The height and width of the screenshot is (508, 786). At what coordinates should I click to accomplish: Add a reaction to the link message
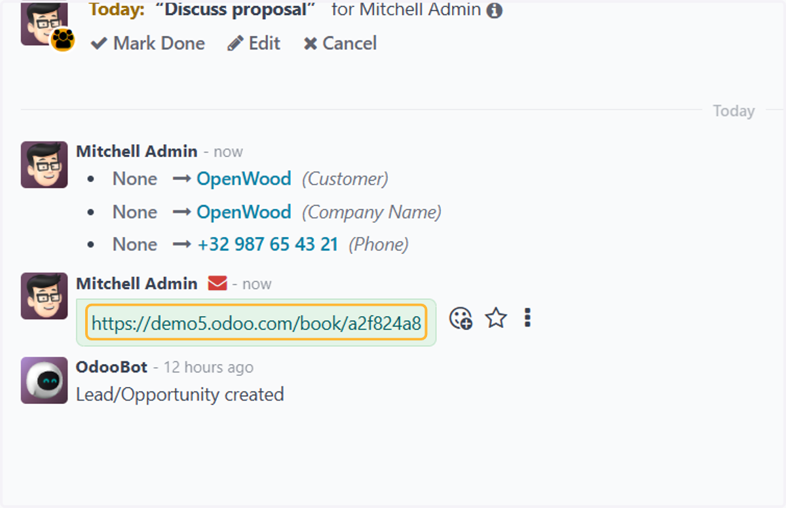(x=460, y=319)
